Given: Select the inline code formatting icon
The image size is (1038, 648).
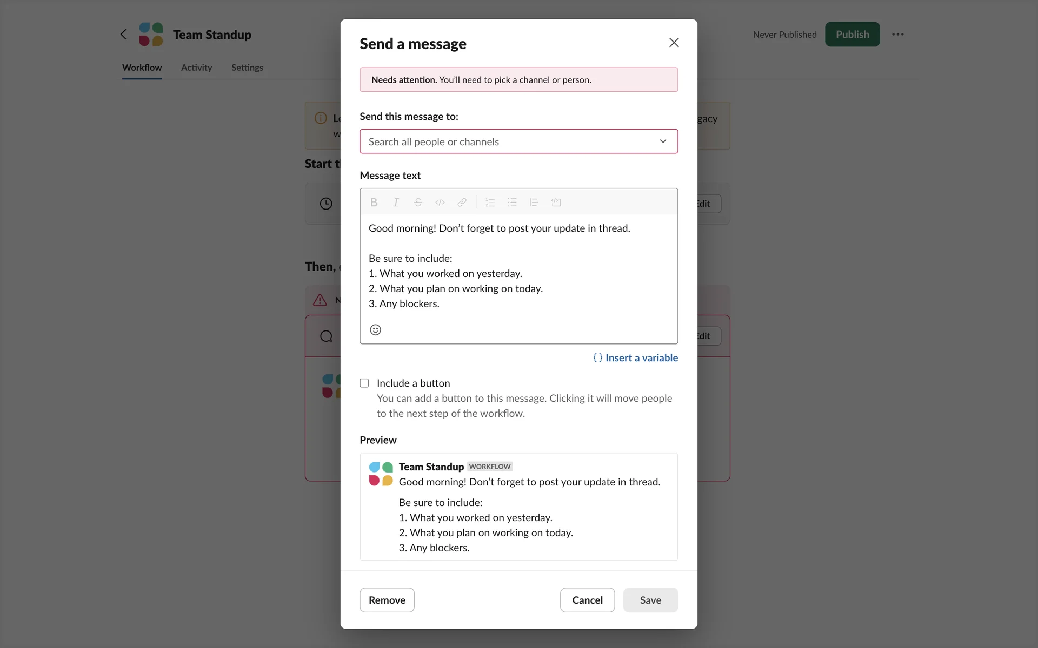Looking at the screenshot, I should [x=440, y=202].
